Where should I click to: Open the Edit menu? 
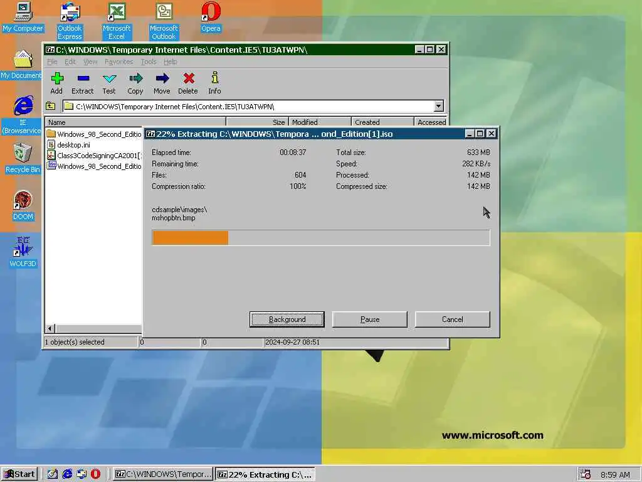point(70,62)
